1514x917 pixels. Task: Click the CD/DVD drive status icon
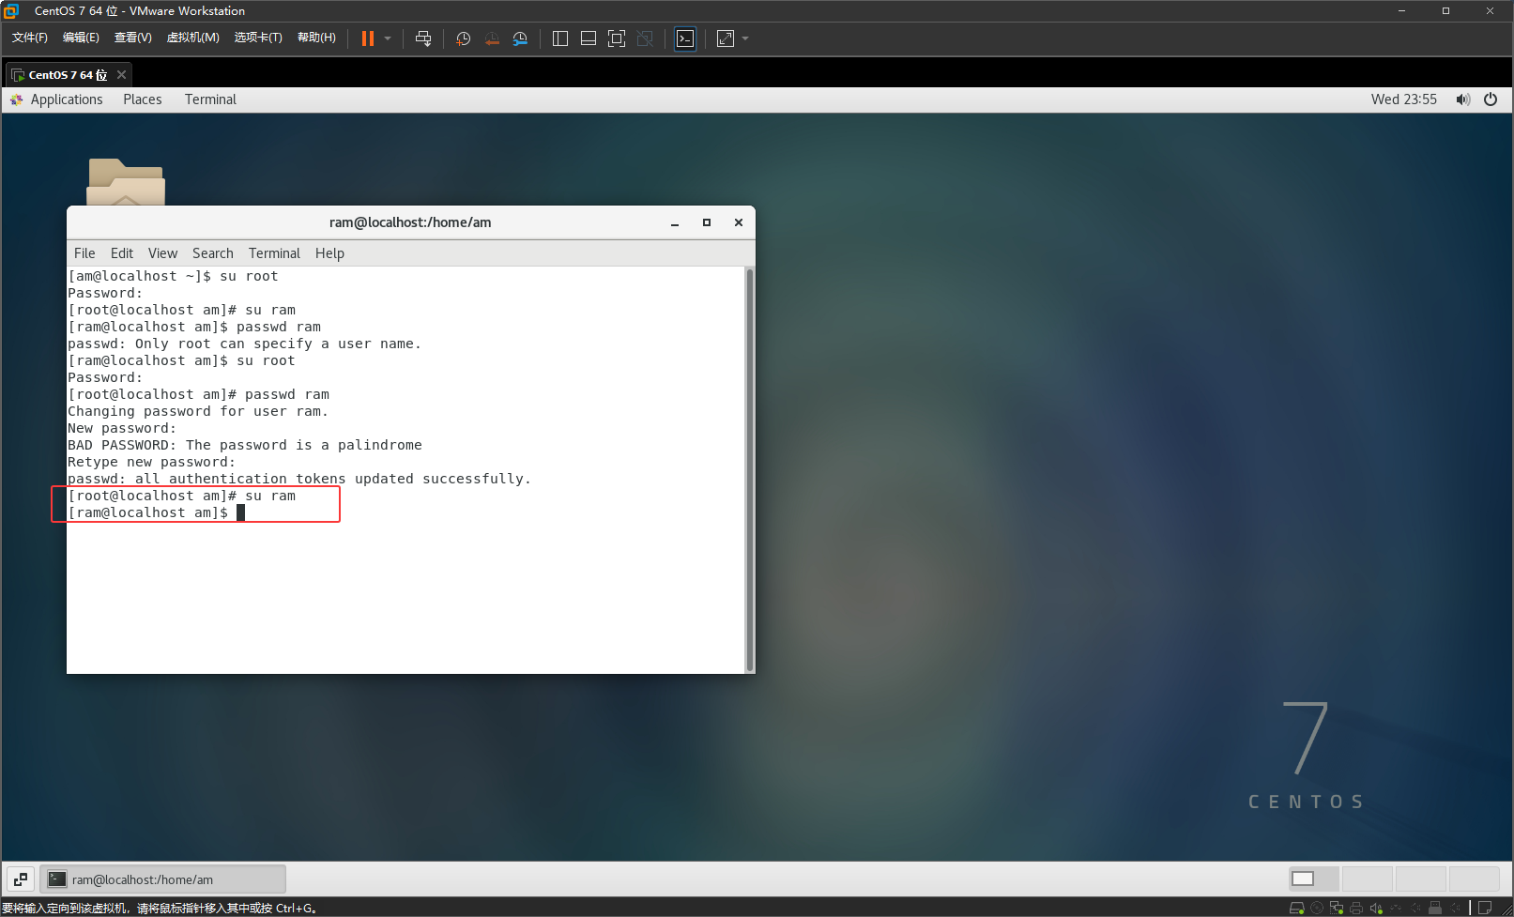(x=1317, y=908)
